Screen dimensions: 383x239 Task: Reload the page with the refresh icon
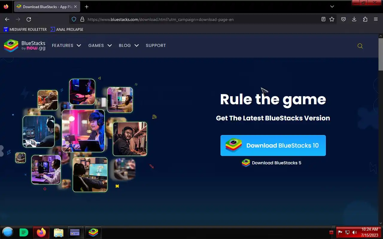pyautogui.click(x=29, y=19)
